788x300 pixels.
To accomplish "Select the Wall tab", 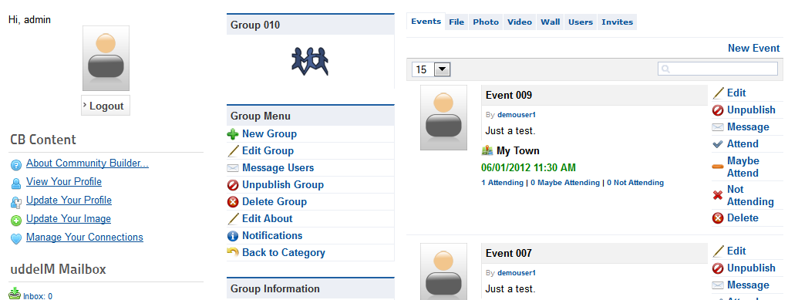I will click(x=551, y=22).
